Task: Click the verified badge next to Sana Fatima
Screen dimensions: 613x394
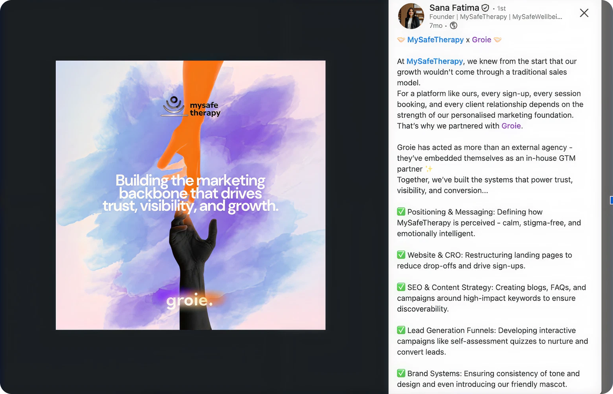Action: pyautogui.click(x=485, y=8)
